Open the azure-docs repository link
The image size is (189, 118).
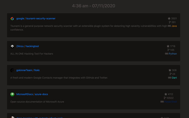(x=41, y=94)
